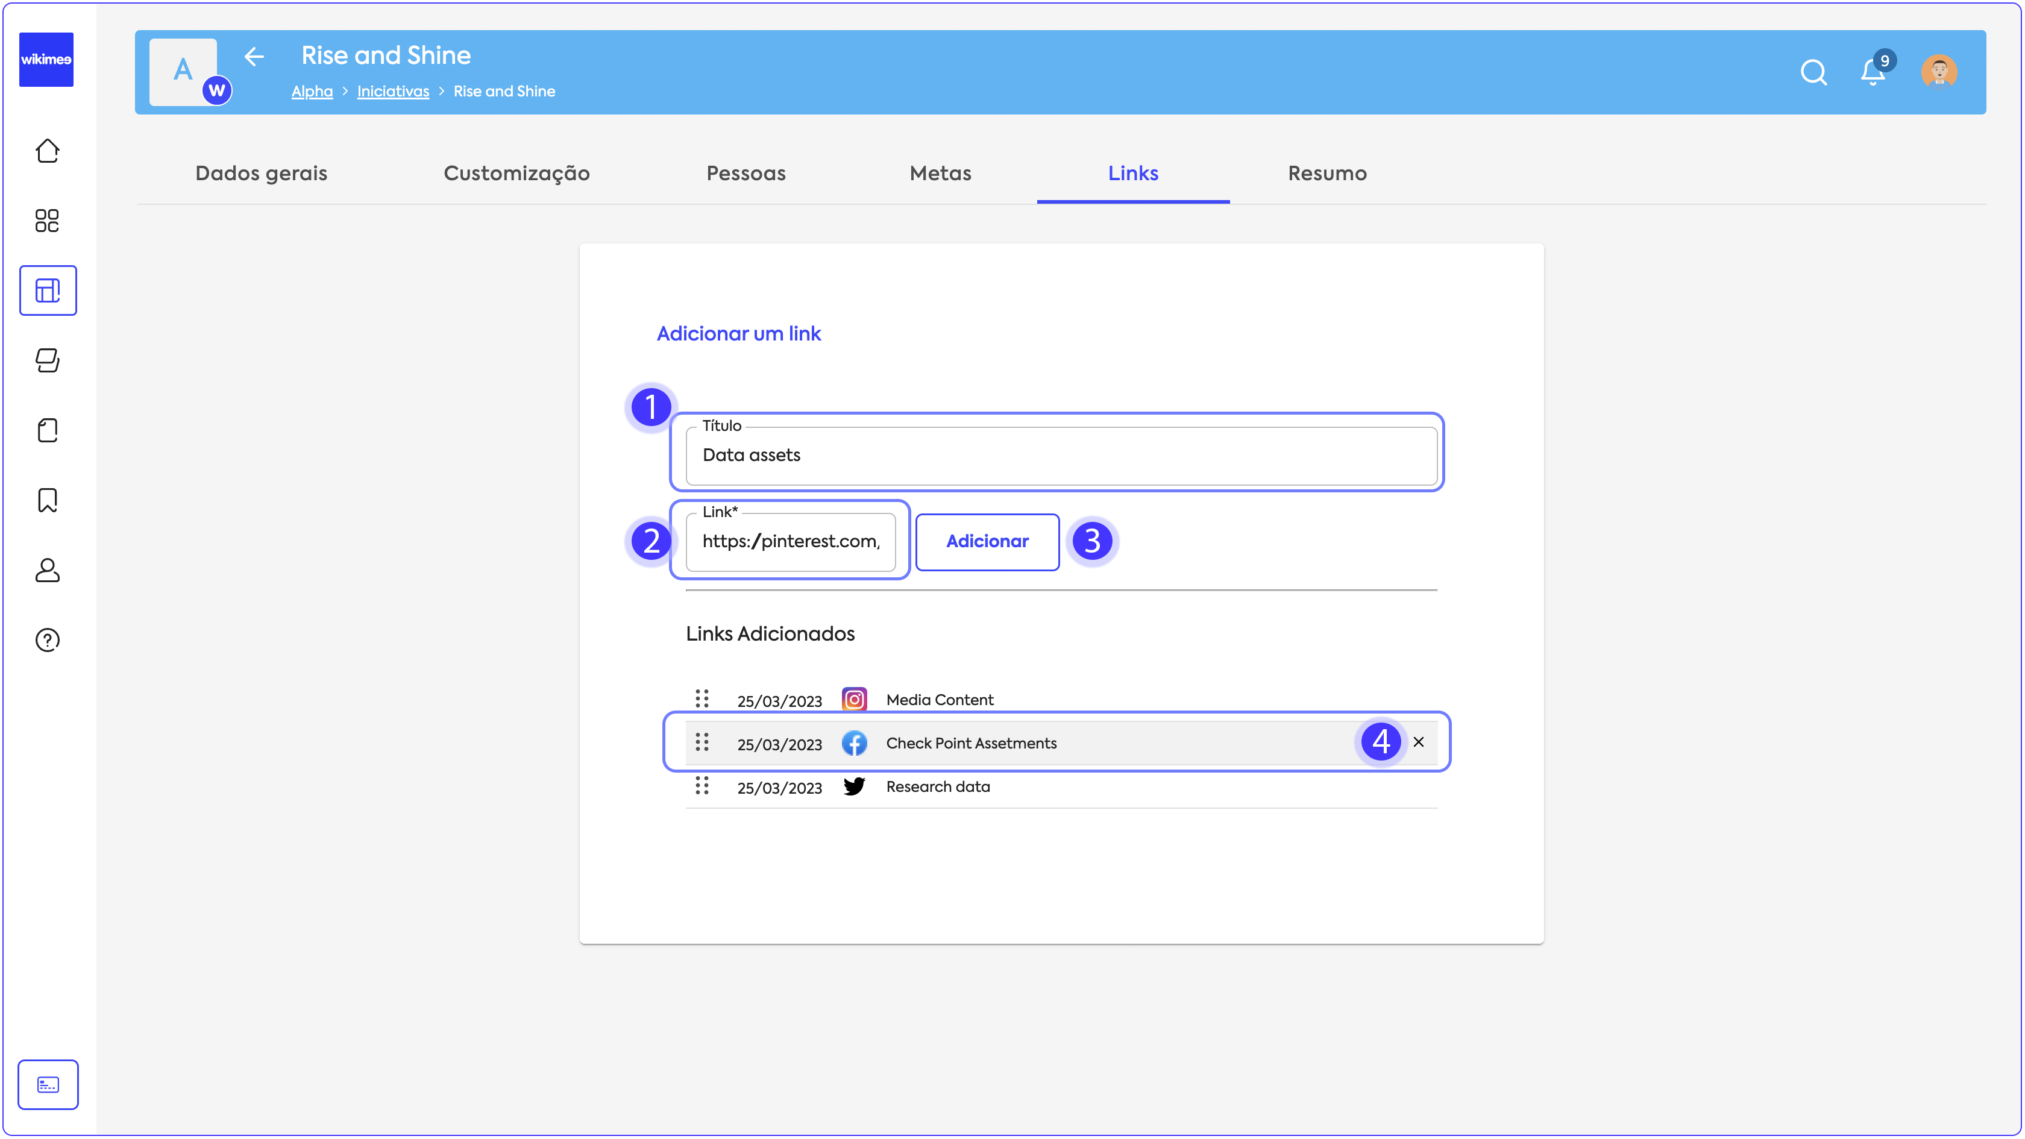Click the search magnifier icon

tap(1813, 72)
